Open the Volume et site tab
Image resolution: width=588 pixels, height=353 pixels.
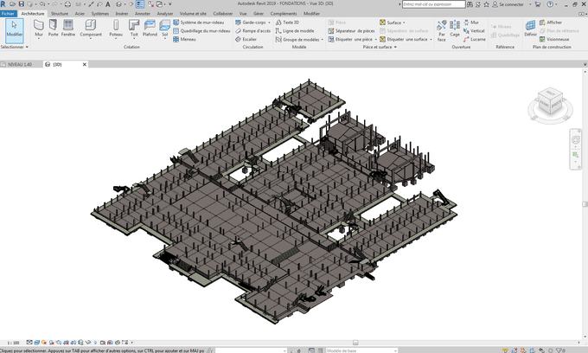tap(193, 14)
